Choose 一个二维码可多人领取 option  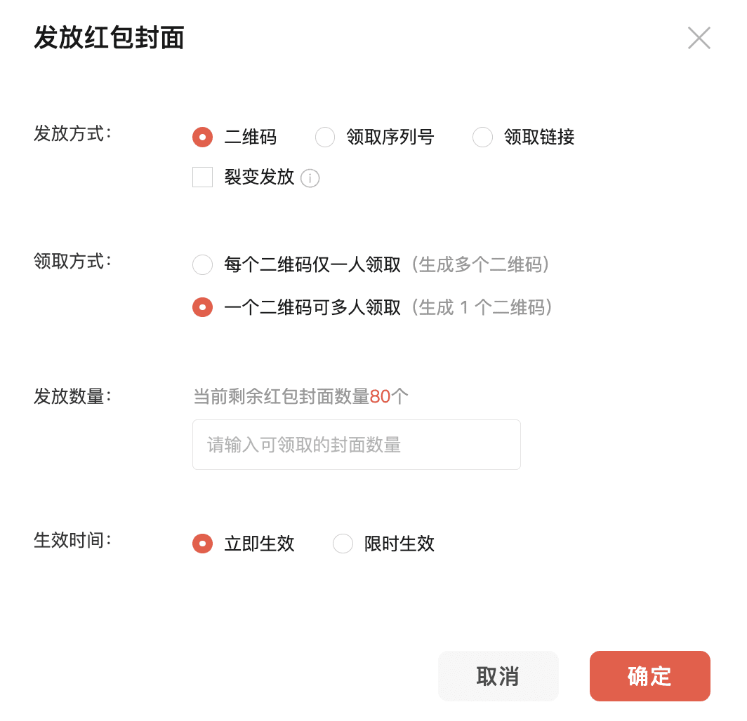(202, 307)
